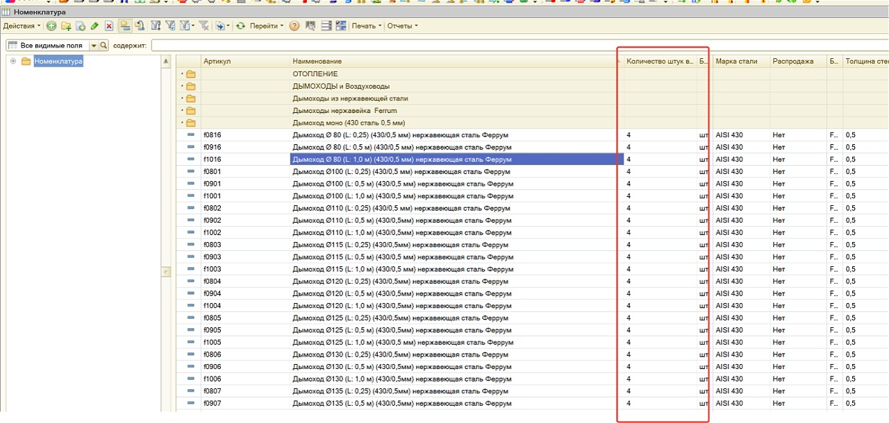Click the magnifier search icon beside field selector
This screenshot has height=423, width=889.
tap(104, 46)
